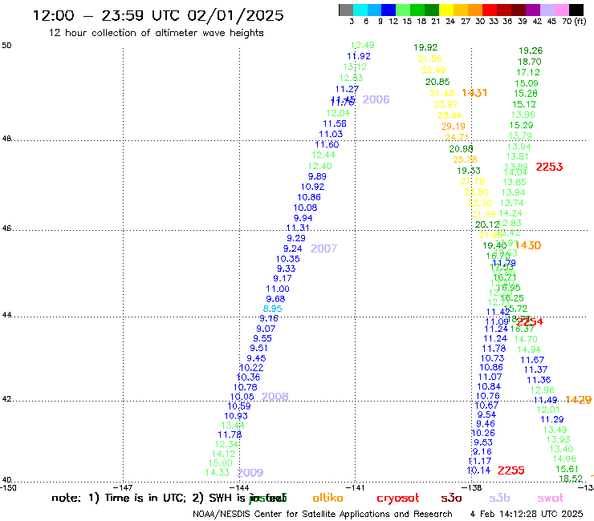
Task: Click the longitude axis label '-141'
Action: [x=355, y=487]
